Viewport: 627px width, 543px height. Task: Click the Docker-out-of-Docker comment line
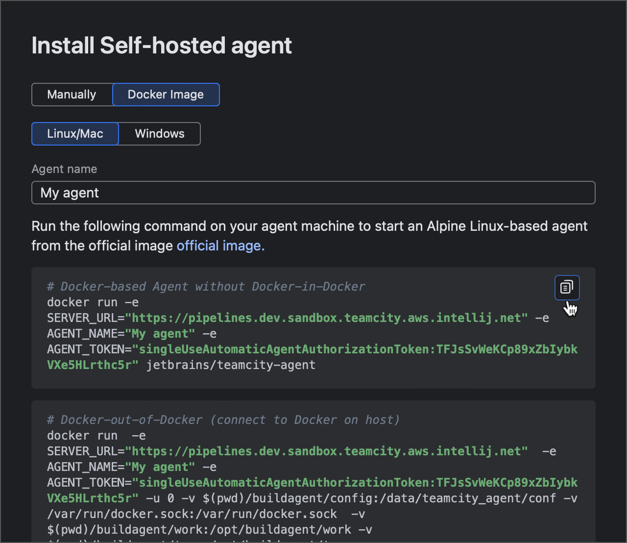[x=223, y=420]
